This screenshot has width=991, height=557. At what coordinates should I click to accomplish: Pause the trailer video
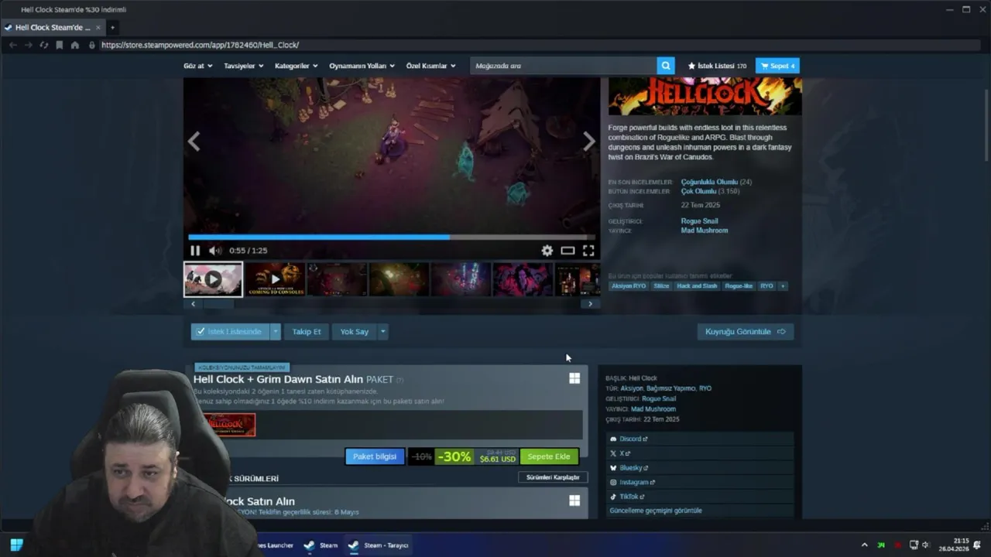pos(195,251)
